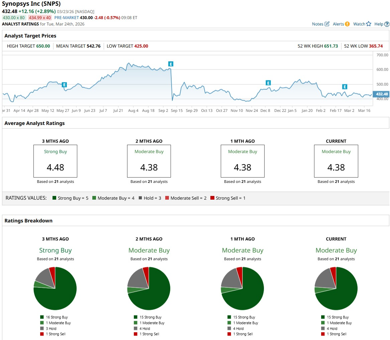390x340 pixels.
Task: Click the '3 Hold' legend entry
Action: click(48, 329)
